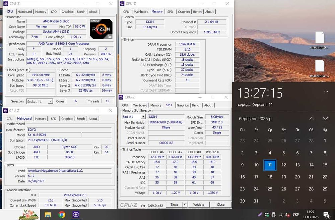Click the feather tray icon

[x=260, y=214]
